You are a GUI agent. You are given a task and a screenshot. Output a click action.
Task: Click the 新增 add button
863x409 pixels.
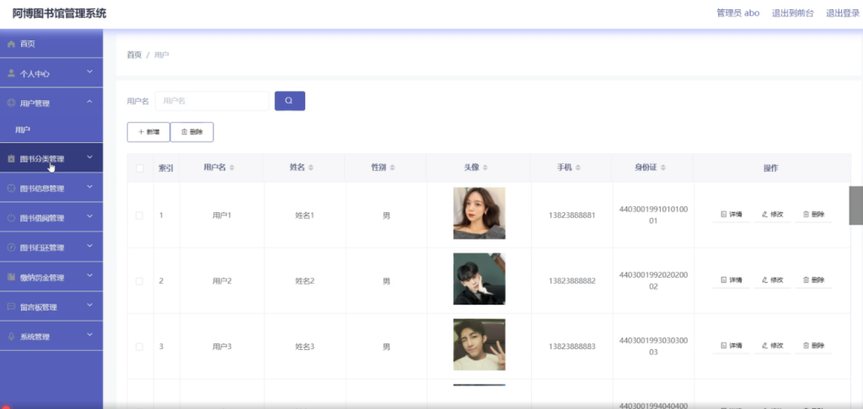click(148, 132)
